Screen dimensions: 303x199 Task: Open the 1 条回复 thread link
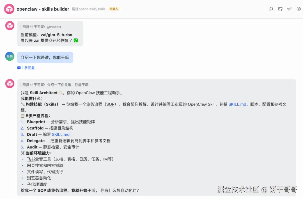tap(28, 68)
